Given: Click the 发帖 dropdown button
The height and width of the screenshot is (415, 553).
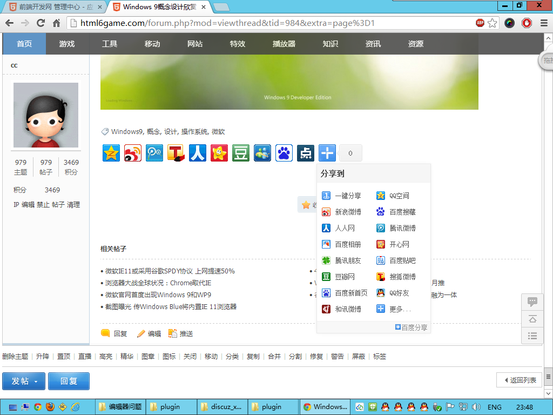Looking at the screenshot, I should 24,381.
